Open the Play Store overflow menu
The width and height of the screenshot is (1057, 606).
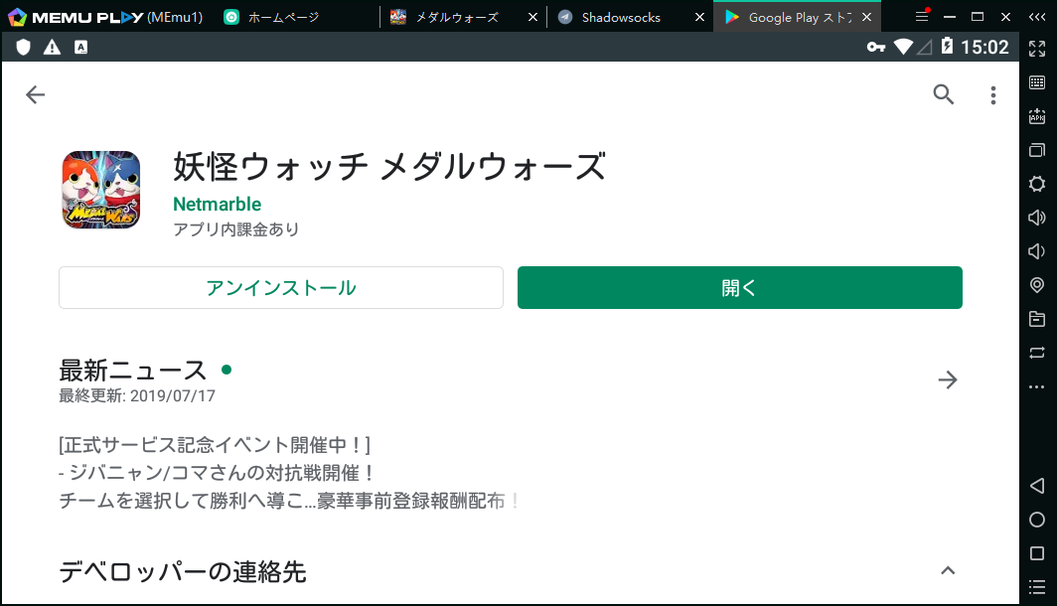click(992, 94)
